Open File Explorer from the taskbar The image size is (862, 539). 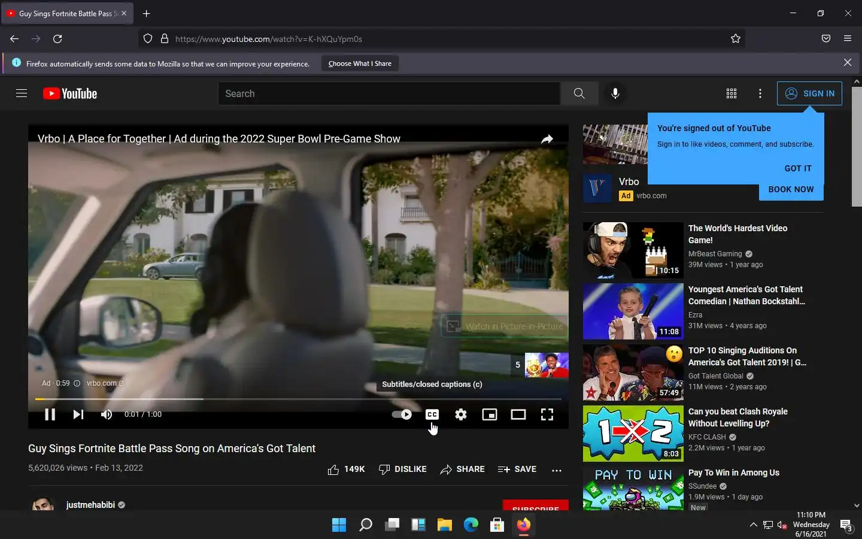click(x=444, y=525)
